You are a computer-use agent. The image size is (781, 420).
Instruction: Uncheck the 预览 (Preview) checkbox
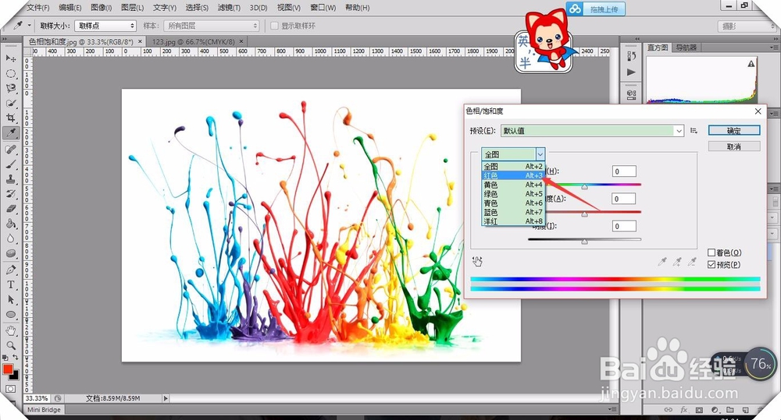711,264
